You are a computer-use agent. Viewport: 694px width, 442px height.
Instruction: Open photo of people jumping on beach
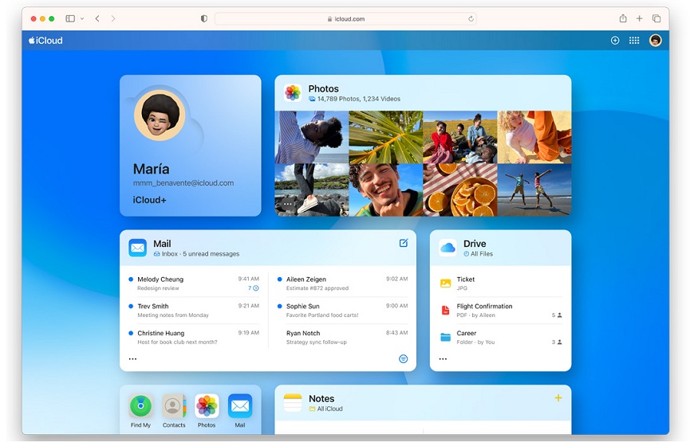coord(534,190)
